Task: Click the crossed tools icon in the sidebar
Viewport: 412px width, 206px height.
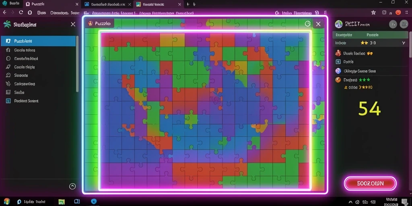Action: (8, 84)
